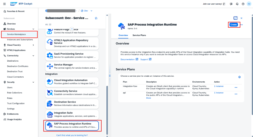The height and width of the screenshot is (137, 253).
Task: Open the hamburger navigation menu
Action: coord(5,4)
